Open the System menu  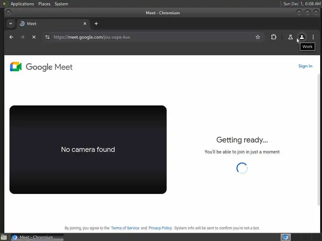(x=61, y=4)
